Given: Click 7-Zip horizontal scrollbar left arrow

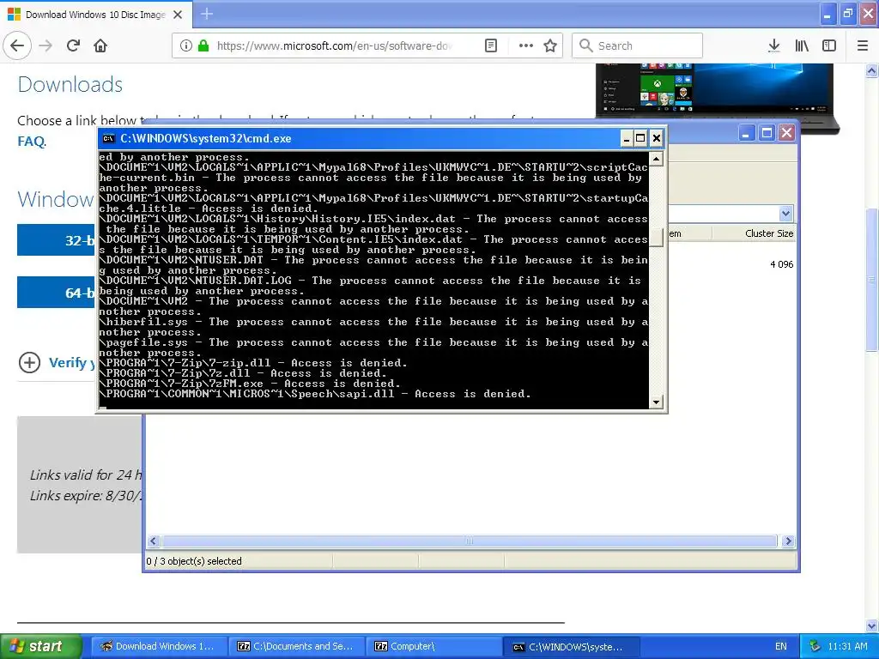Looking at the screenshot, I should coord(154,541).
